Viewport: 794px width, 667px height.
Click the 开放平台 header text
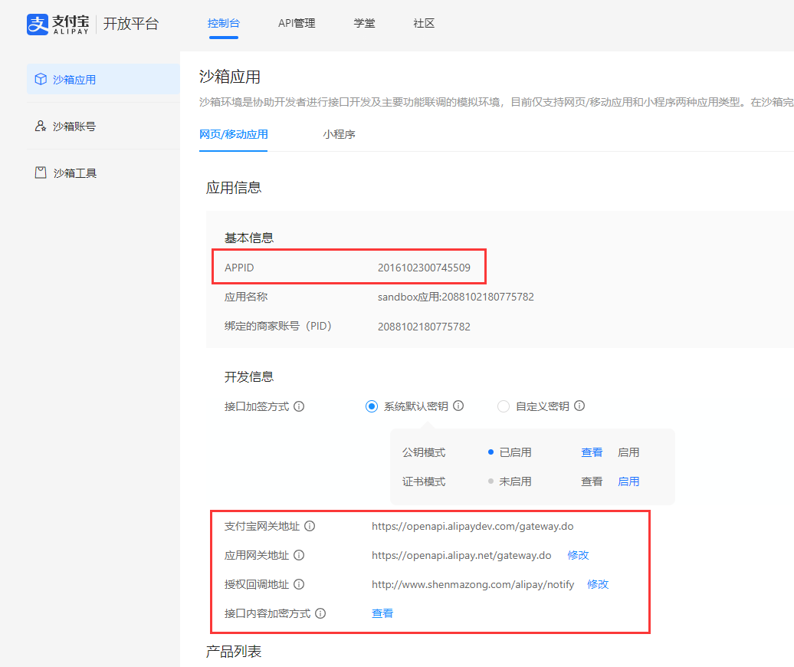point(131,24)
